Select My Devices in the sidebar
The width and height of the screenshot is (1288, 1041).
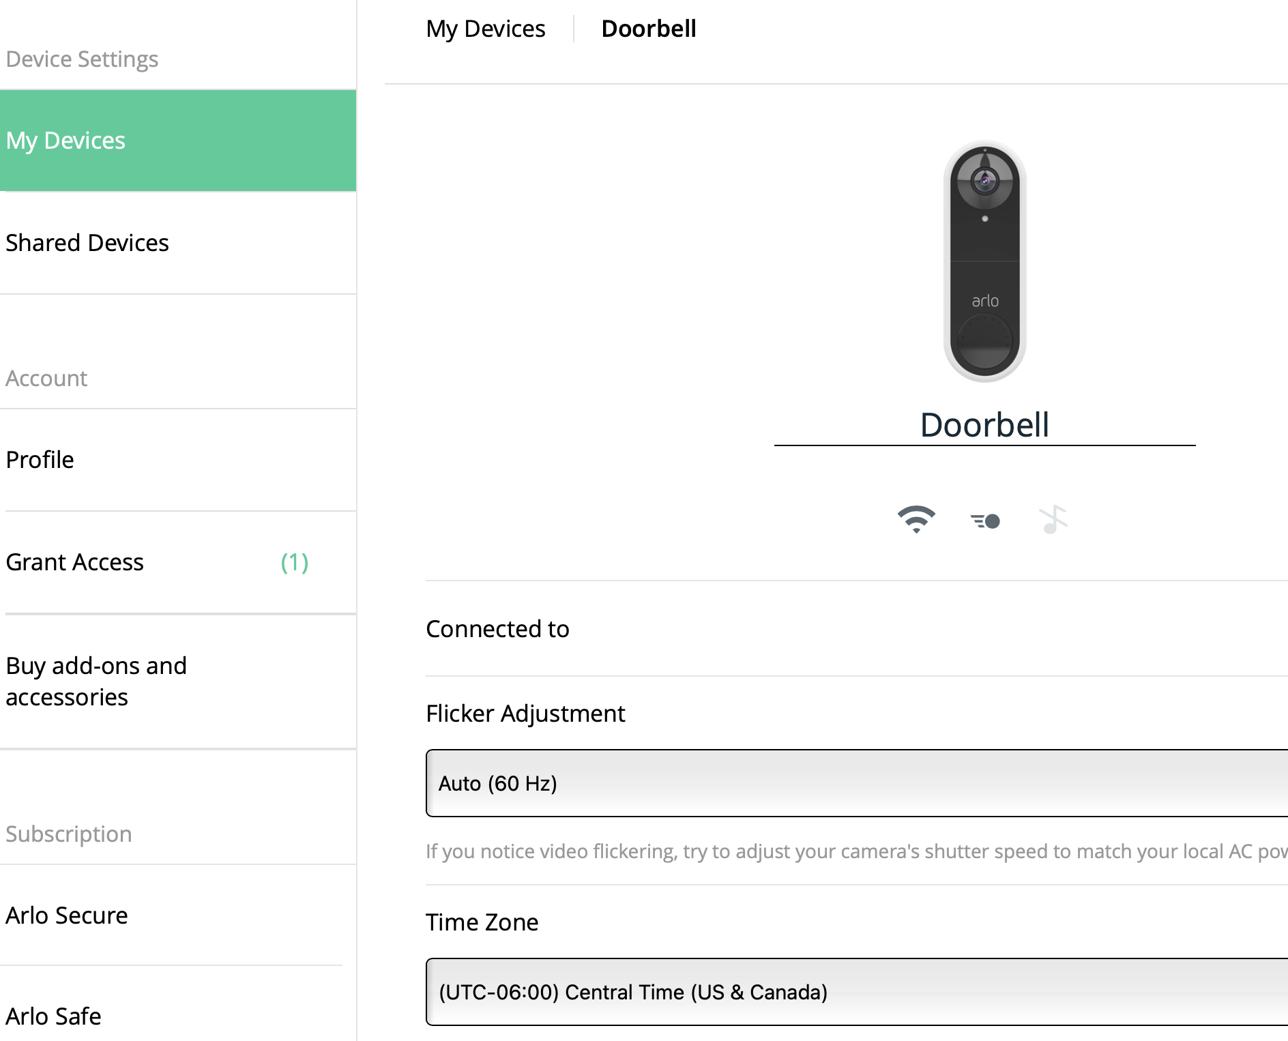point(177,141)
